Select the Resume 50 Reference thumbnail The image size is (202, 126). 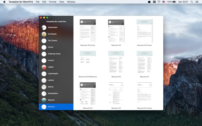[88, 62]
